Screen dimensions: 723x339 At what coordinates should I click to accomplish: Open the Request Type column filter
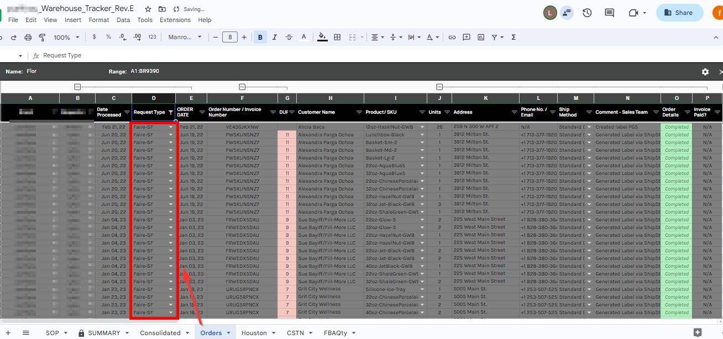point(171,112)
